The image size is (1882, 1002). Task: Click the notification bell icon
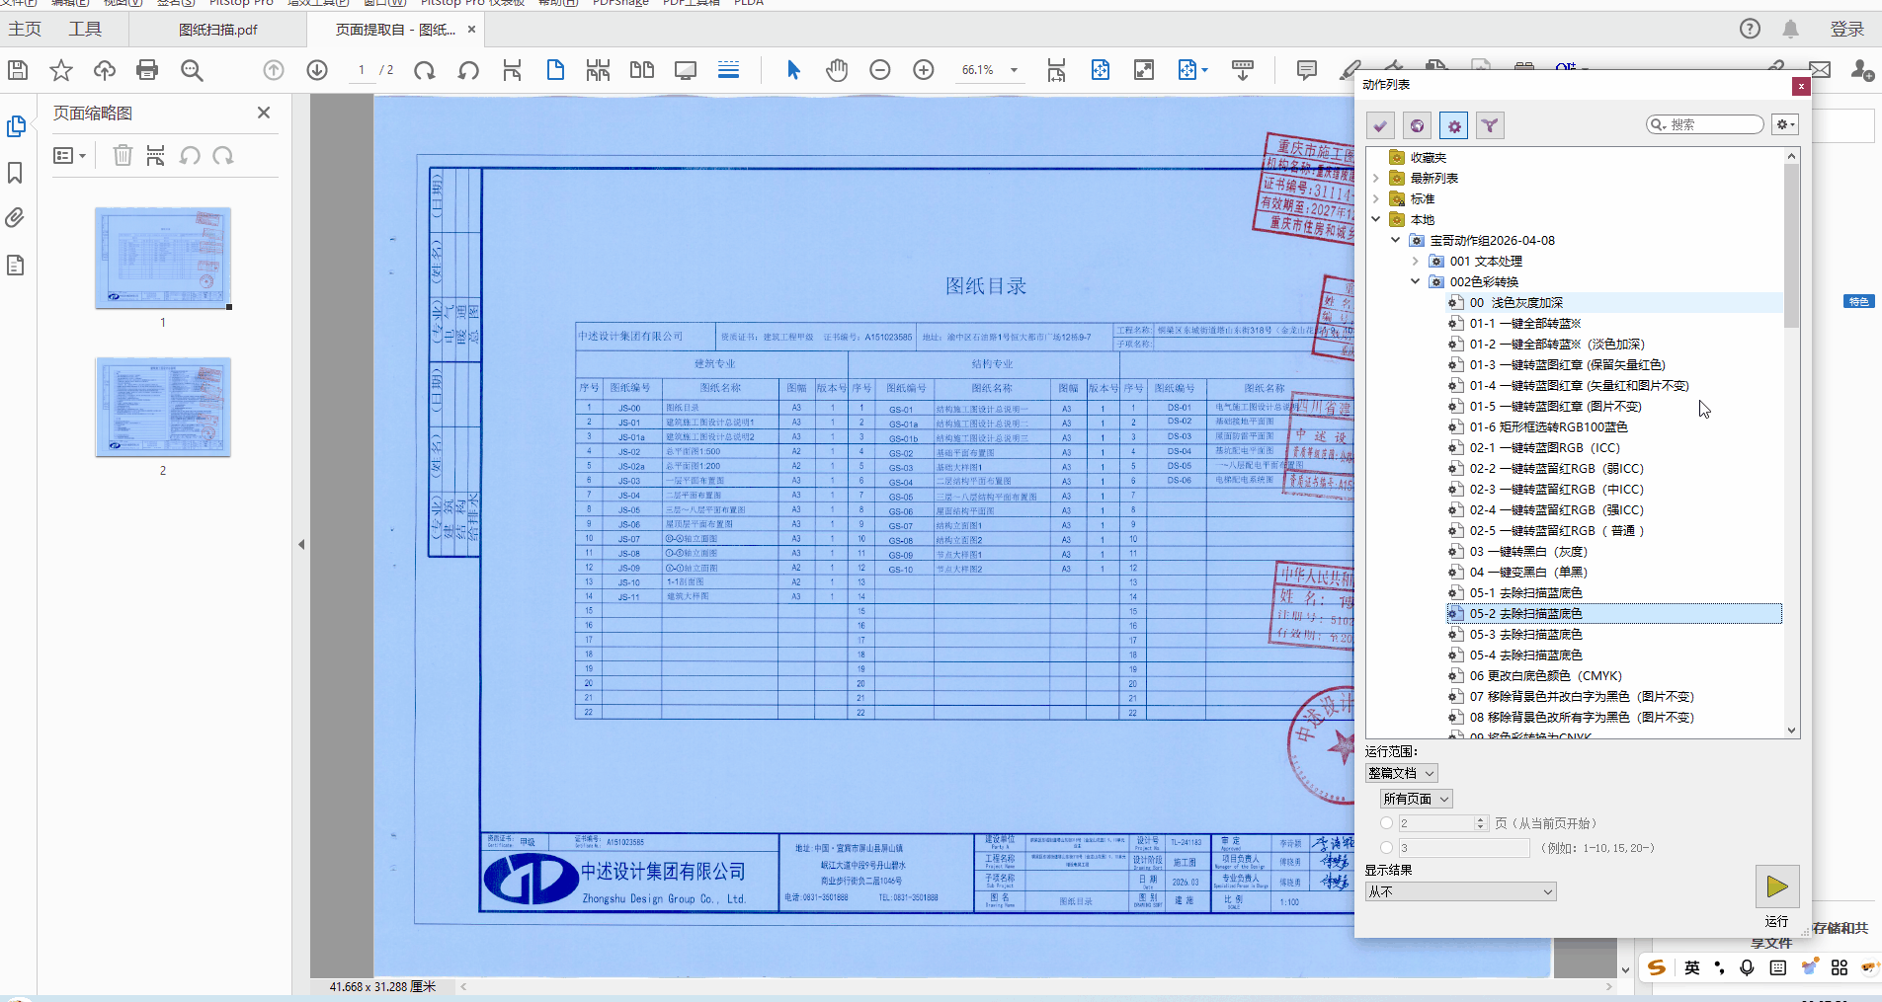[x=1790, y=29]
